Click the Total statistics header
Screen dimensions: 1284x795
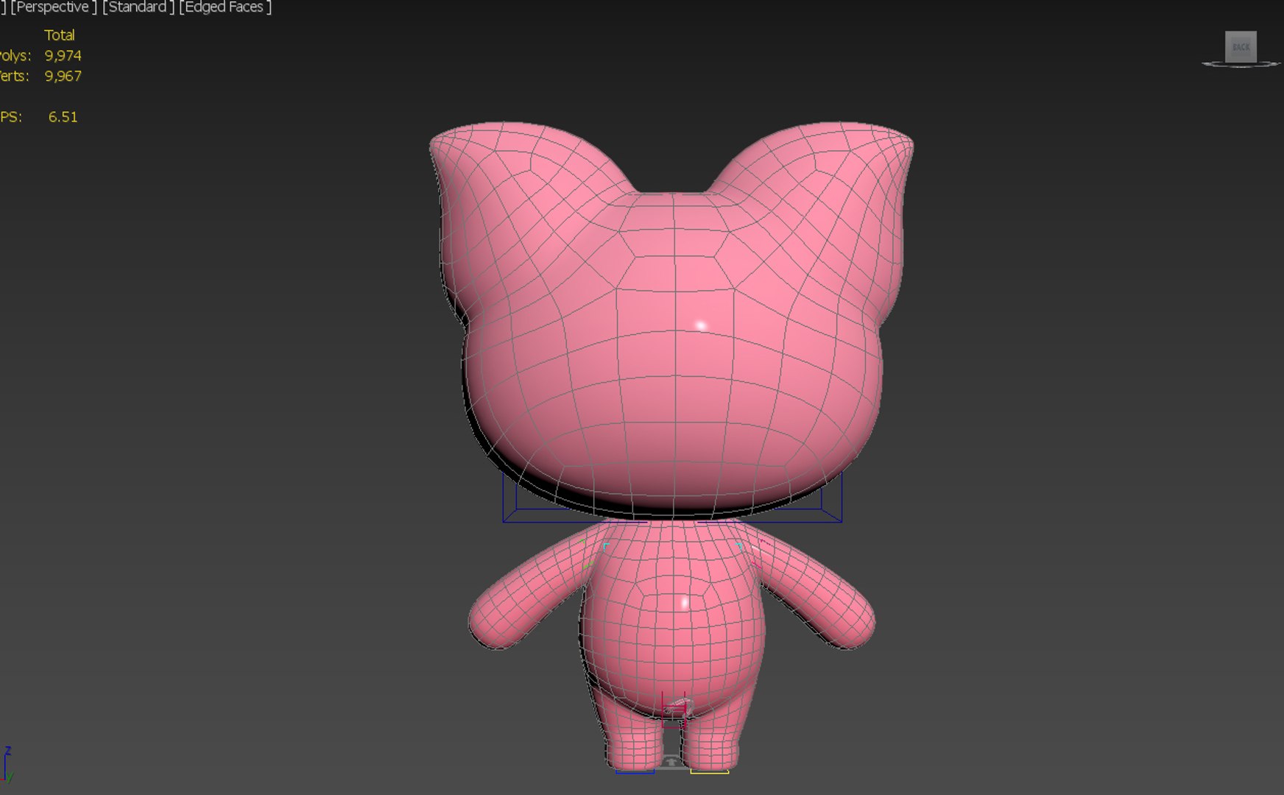(59, 35)
